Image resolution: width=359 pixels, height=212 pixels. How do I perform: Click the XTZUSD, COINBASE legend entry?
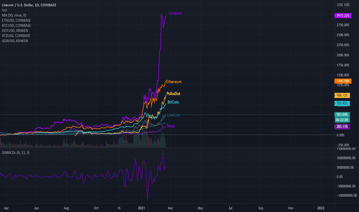[16, 35]
